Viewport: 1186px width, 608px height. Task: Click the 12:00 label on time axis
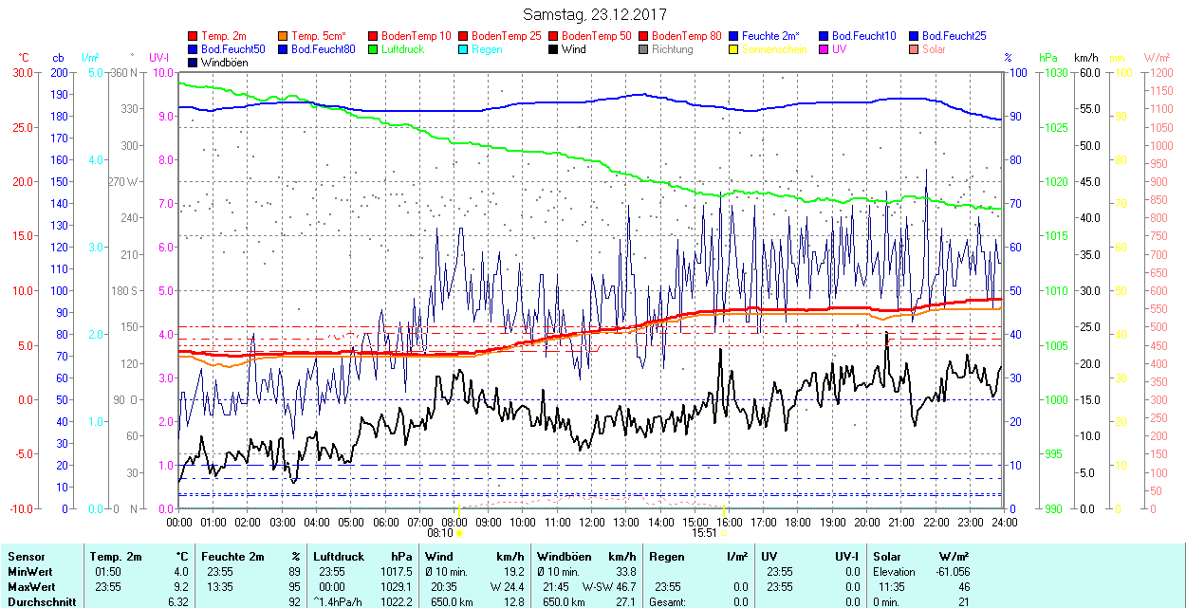[x=591, y=522]
